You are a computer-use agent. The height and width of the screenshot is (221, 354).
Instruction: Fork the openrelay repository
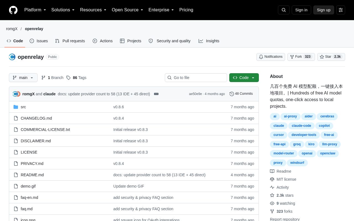point(301,57)
